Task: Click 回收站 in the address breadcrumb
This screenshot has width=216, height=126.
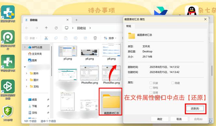Action: pos(81,28)
